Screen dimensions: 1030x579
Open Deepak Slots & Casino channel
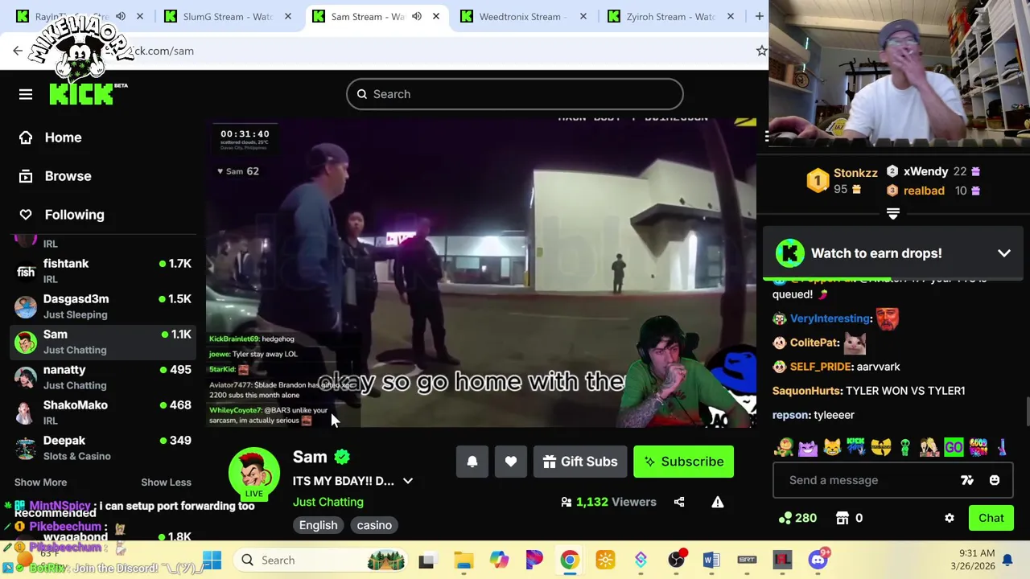pos(103,448)
